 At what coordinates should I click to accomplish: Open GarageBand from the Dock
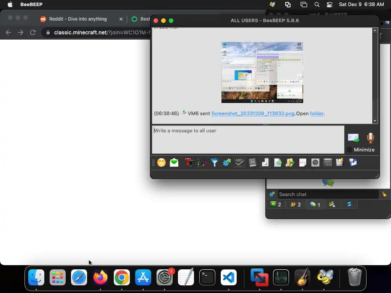302,277
